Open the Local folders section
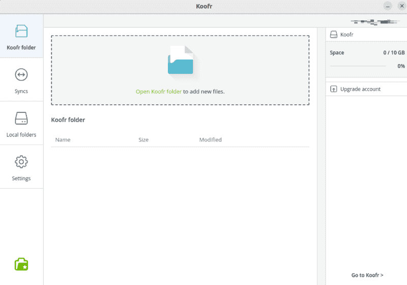Viewport: 407px width, 285px height. point(21,124)
